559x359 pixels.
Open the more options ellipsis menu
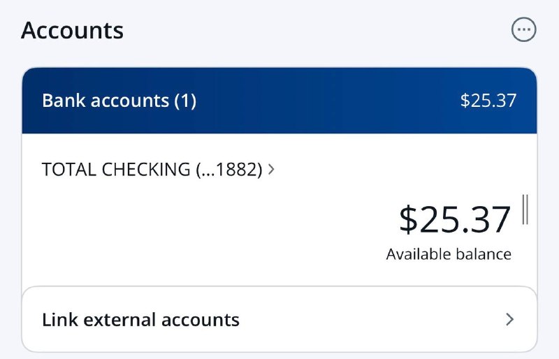[523, 29]
